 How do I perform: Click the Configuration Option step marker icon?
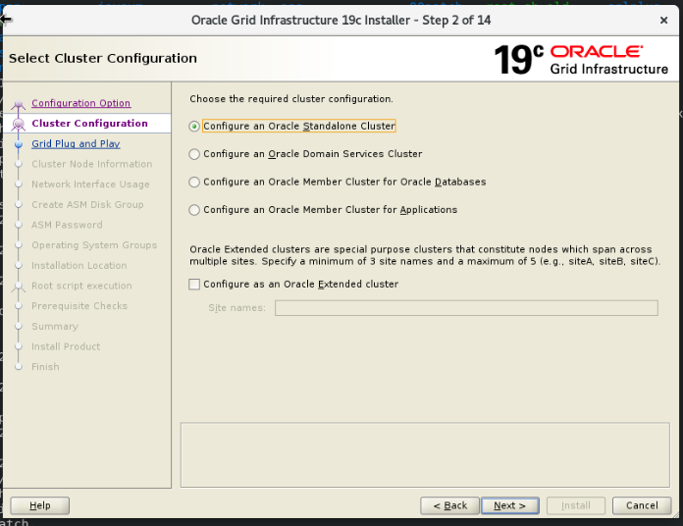tap(19, 104)
